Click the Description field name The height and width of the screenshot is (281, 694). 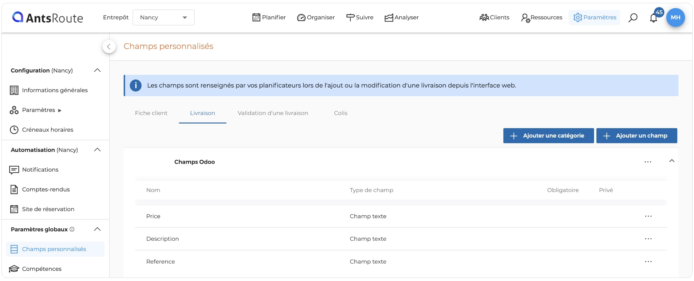click(x=162, y=239)
